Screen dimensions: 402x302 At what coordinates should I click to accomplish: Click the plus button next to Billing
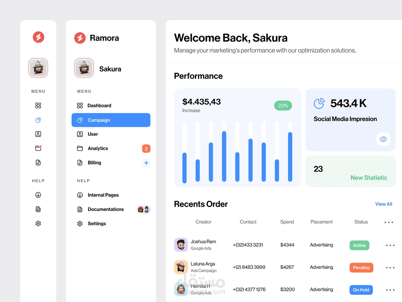[x=146, y=163]
